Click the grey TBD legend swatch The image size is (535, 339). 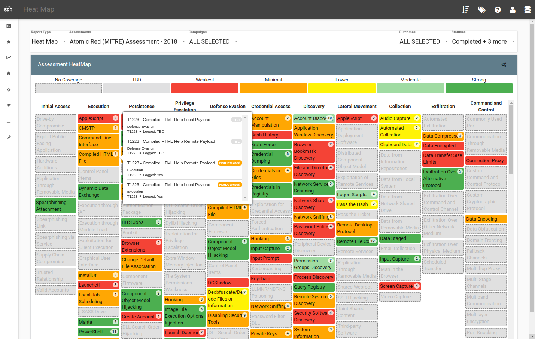pos(137,88)
